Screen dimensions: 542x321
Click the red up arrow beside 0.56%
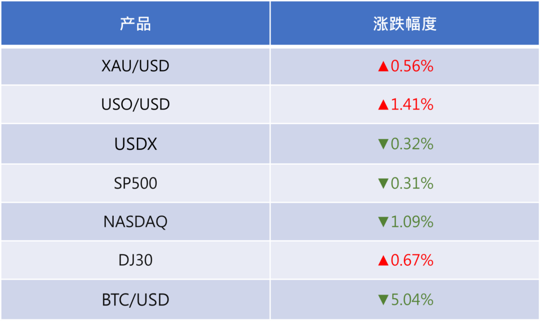(x=383, y=67)
